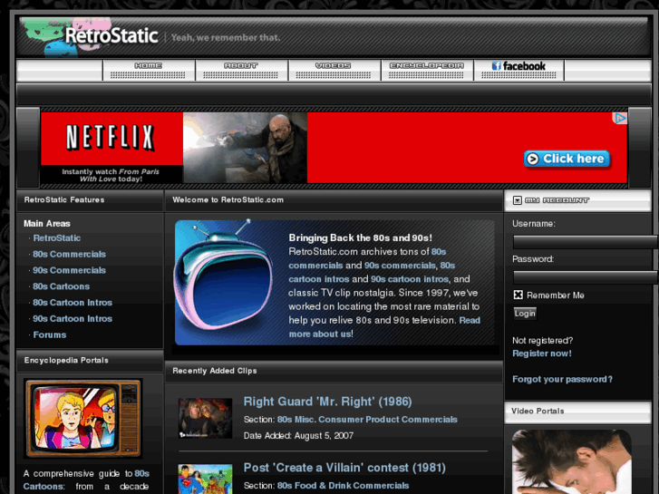Open 80s Cartoons sidebar link
Screen dimensions: 659x494
[x=62, y=286]
